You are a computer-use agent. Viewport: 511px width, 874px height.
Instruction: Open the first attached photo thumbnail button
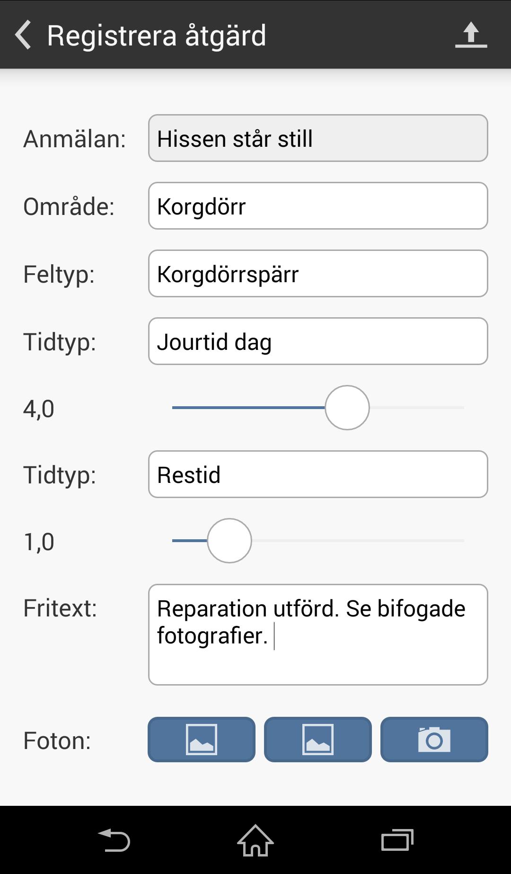202,739
